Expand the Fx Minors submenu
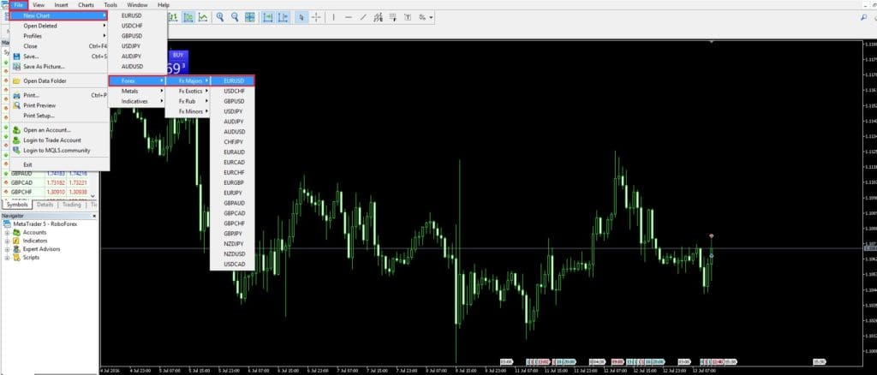The image size is (877, 375). 188,111
